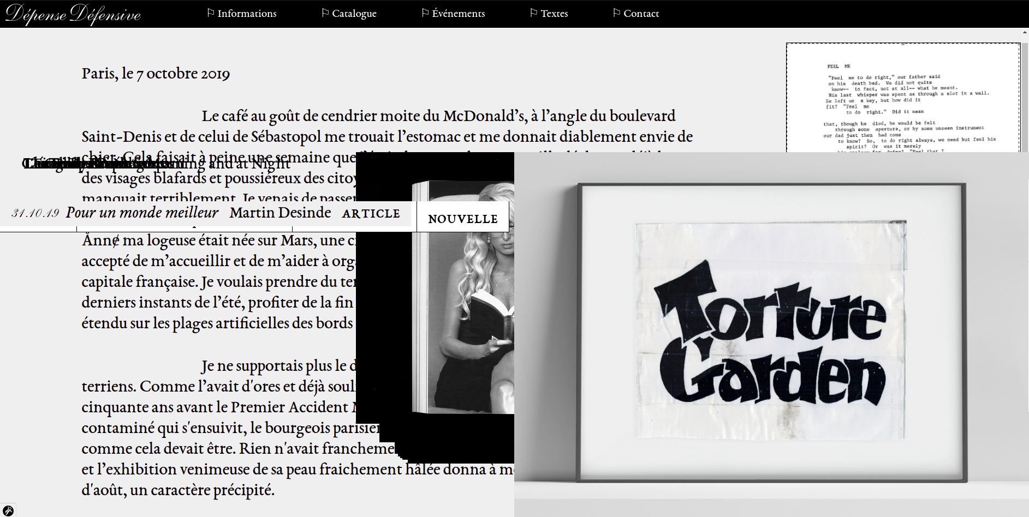This screenshot has width=1029, height=517.
Task: Open the framed Torture Garden image
Action: point(771,333)
